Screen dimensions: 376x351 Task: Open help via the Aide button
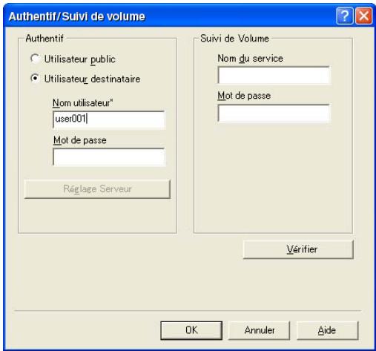pyautogui.click(x=327, y=330)
